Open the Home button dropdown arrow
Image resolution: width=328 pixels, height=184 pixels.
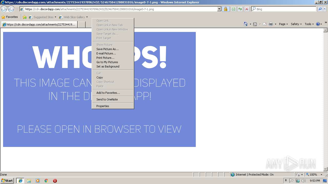(x=250, y=24)
